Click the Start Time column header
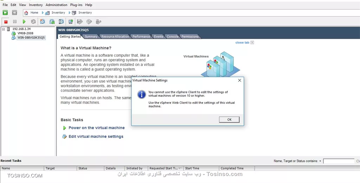Screen dimensions: 360x183 201,168
